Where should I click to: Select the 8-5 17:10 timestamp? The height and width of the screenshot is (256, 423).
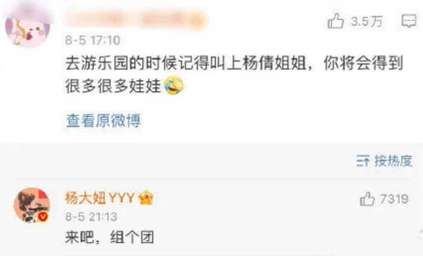click(x=92, y=40)
